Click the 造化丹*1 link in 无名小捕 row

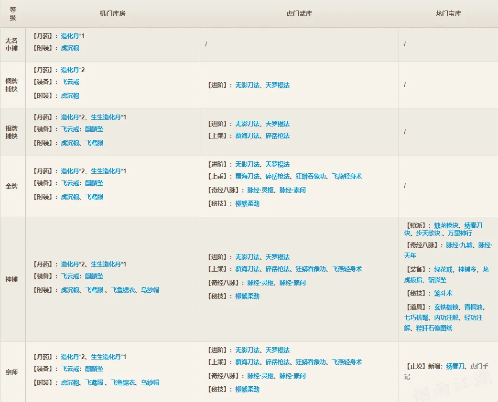point(73,36)
